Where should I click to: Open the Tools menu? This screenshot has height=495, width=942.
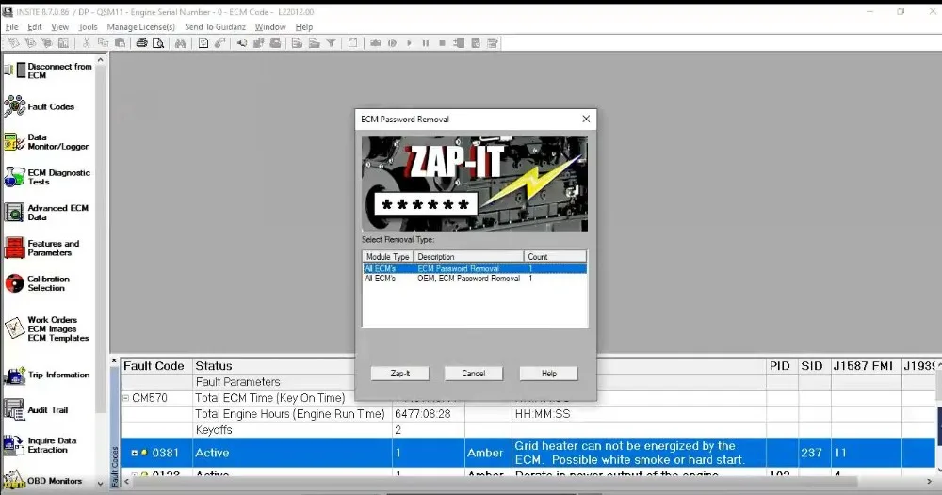(88, 27)
